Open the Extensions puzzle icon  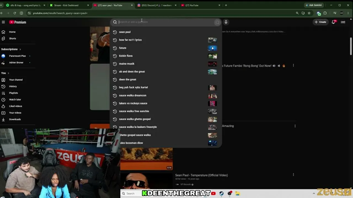(325, 13)
